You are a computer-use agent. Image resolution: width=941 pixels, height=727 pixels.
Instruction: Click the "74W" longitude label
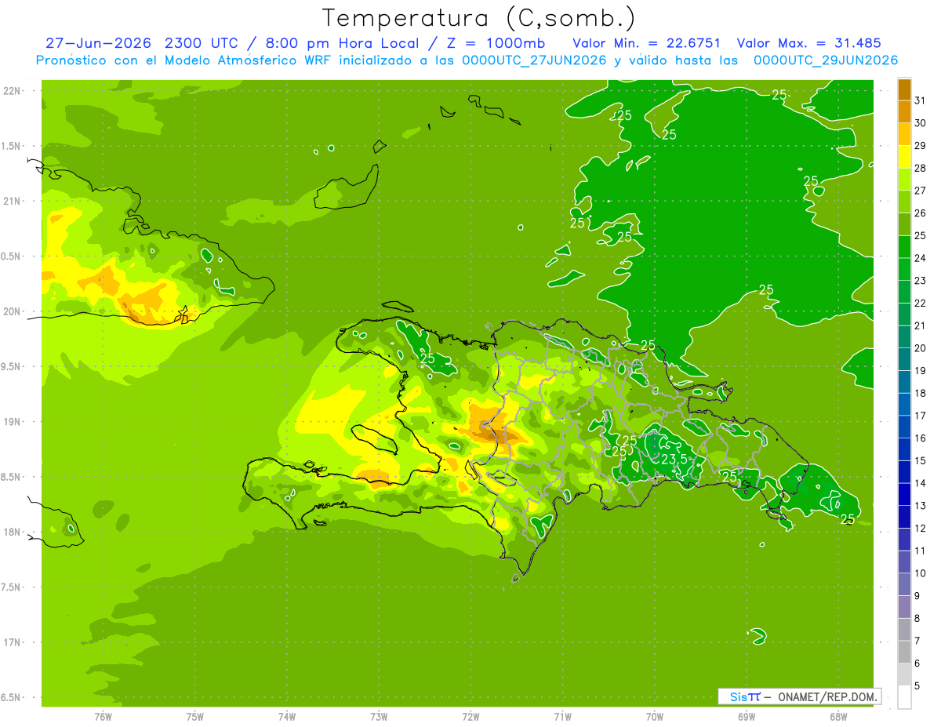pos(287,717)
